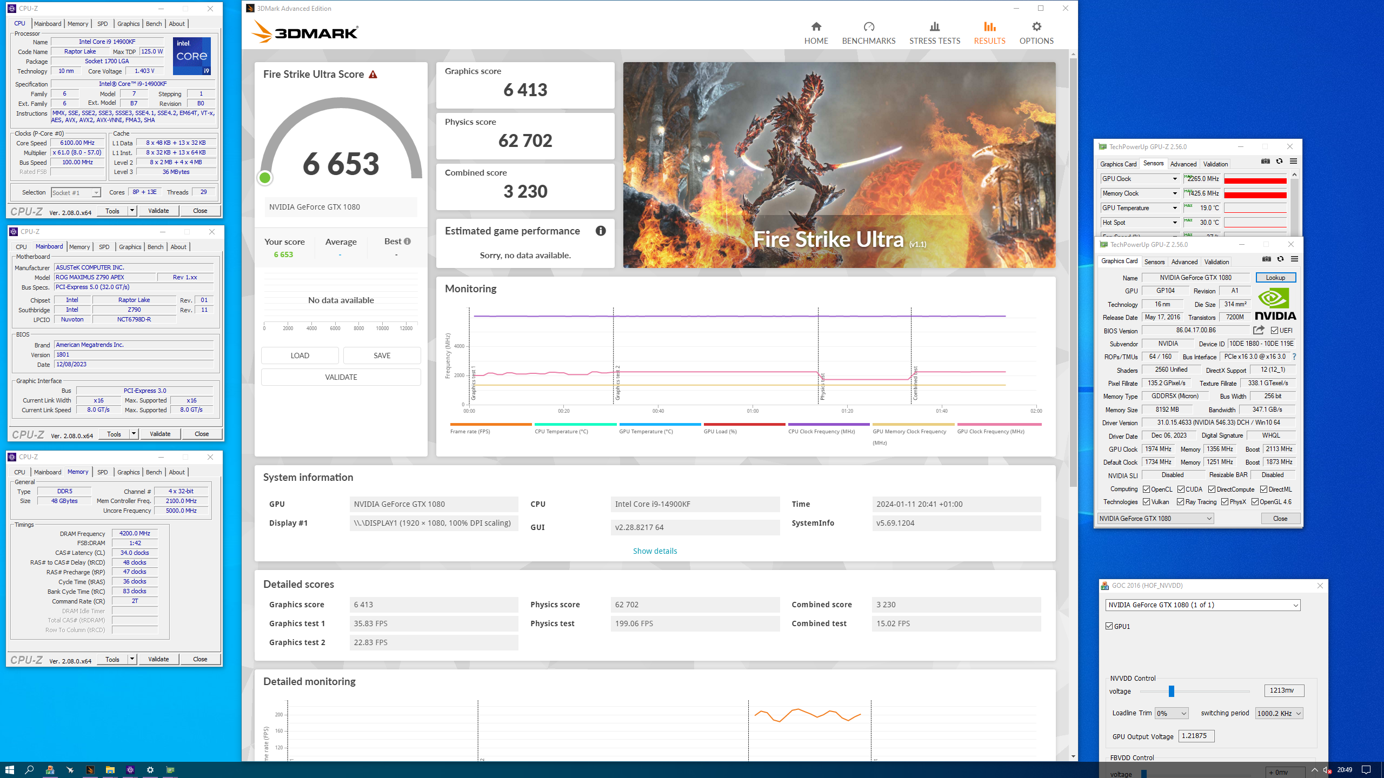Click refresh icon in GPU-Z Graphics Card window

(1280, 259)
